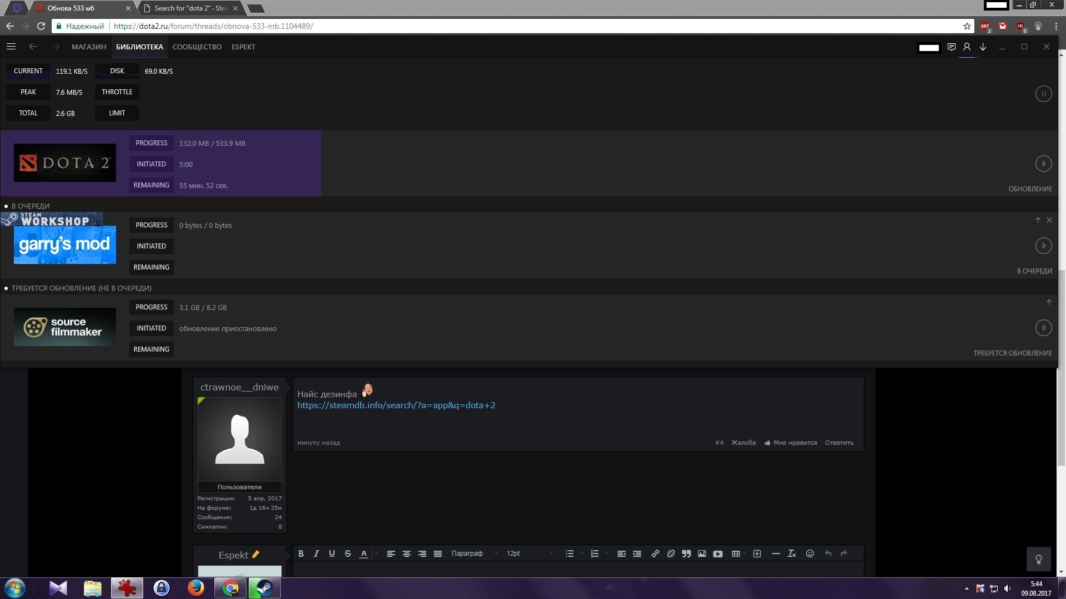Open the steamdb.info search link
This screenshot has width=1066, height=599.
click(396, 405)
